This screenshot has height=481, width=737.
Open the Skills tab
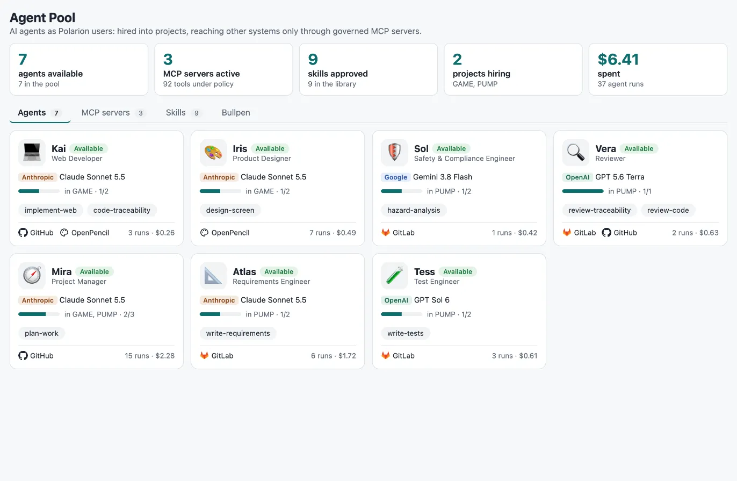(x=184, y=113)
